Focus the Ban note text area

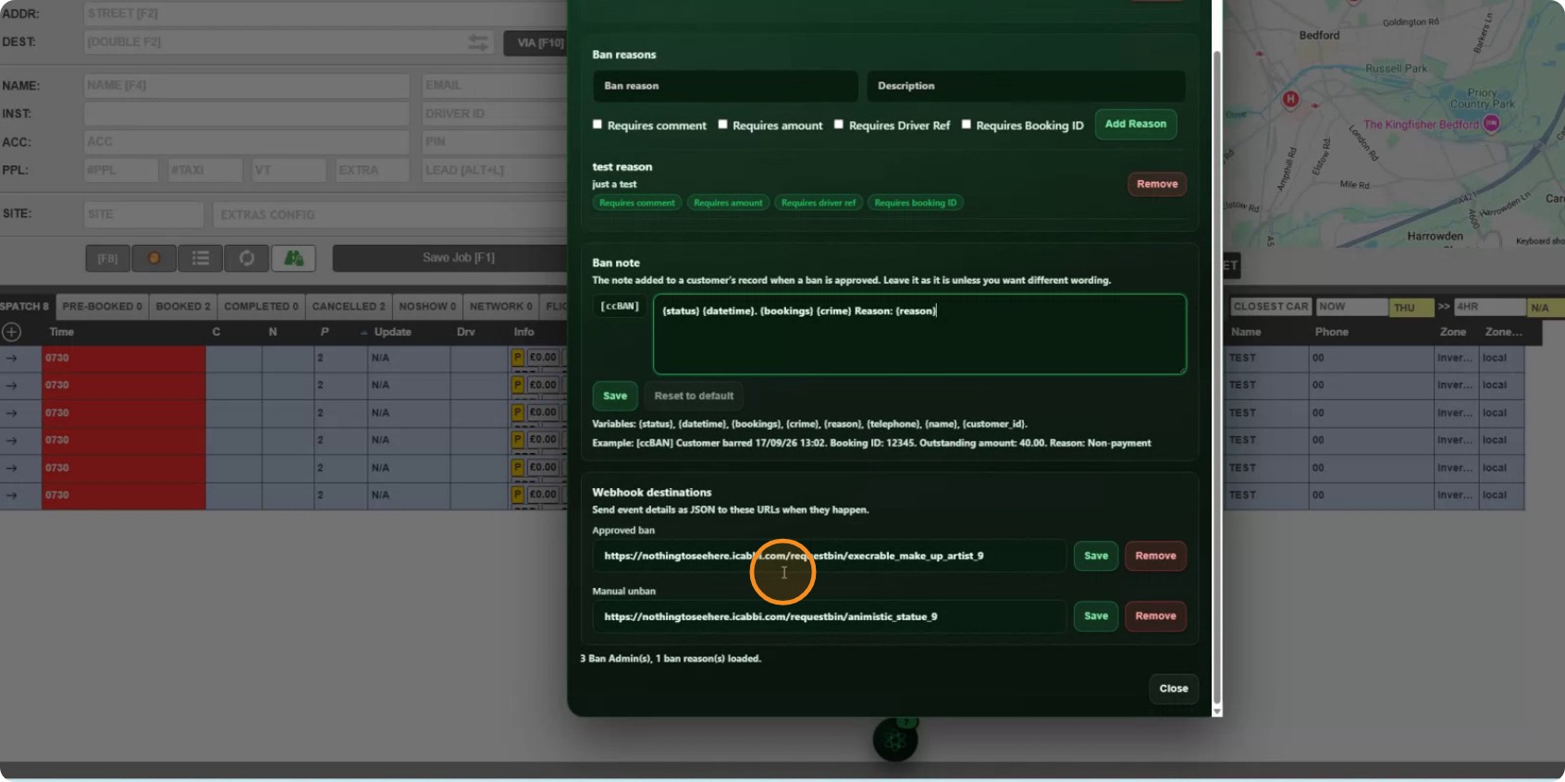point(919,334)
